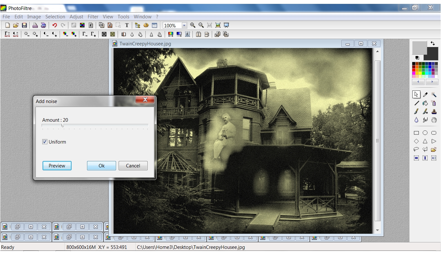Click the 800x600x16M status bar text
441x255 pixels.
81,247
